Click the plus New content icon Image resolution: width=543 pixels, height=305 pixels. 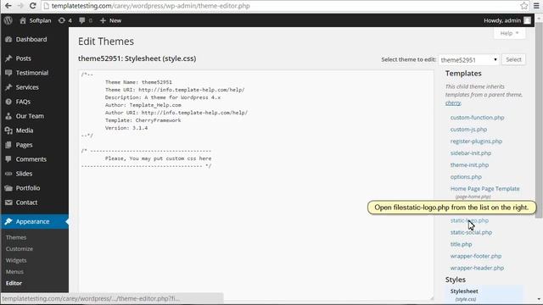click(x=103, y=20)
